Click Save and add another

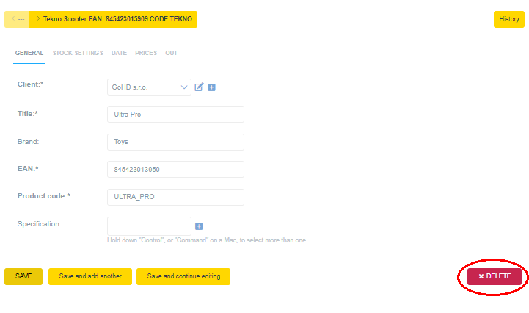90,276
